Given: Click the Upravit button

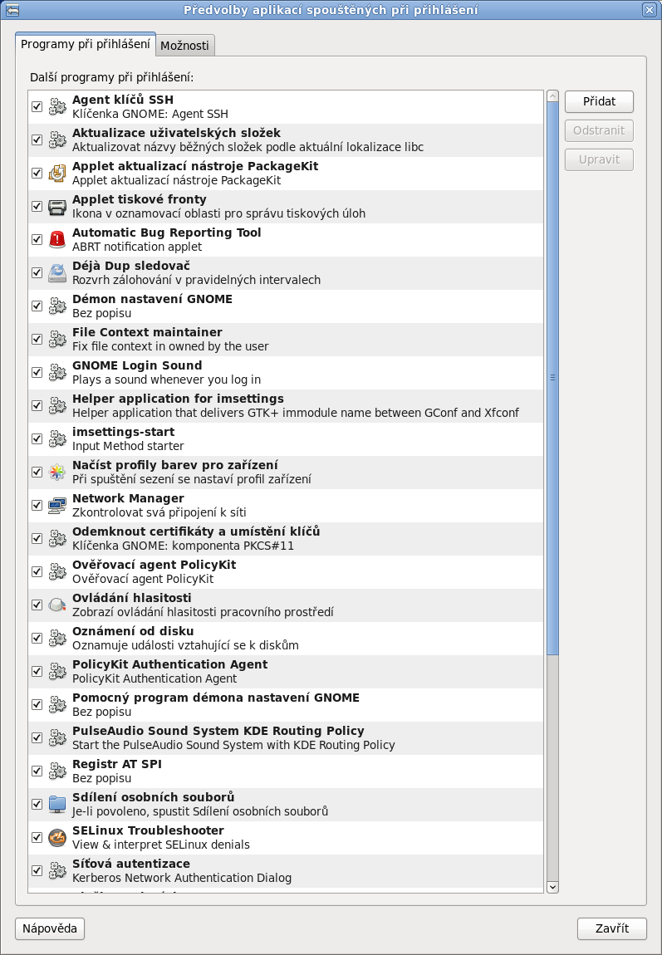Looking at the screenshot, I should [x=599, y=159].
